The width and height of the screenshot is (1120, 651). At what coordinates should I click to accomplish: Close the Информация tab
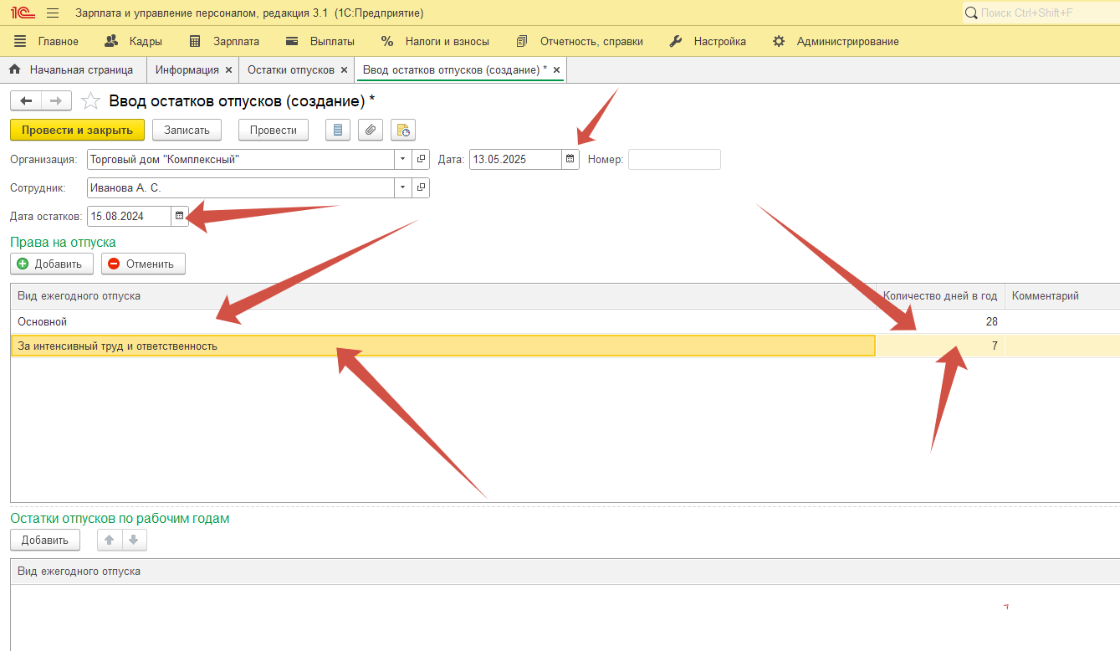point(228,70)
